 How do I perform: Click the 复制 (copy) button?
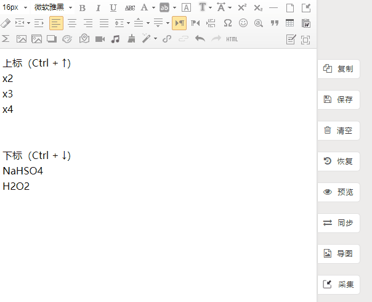point(338,69)
